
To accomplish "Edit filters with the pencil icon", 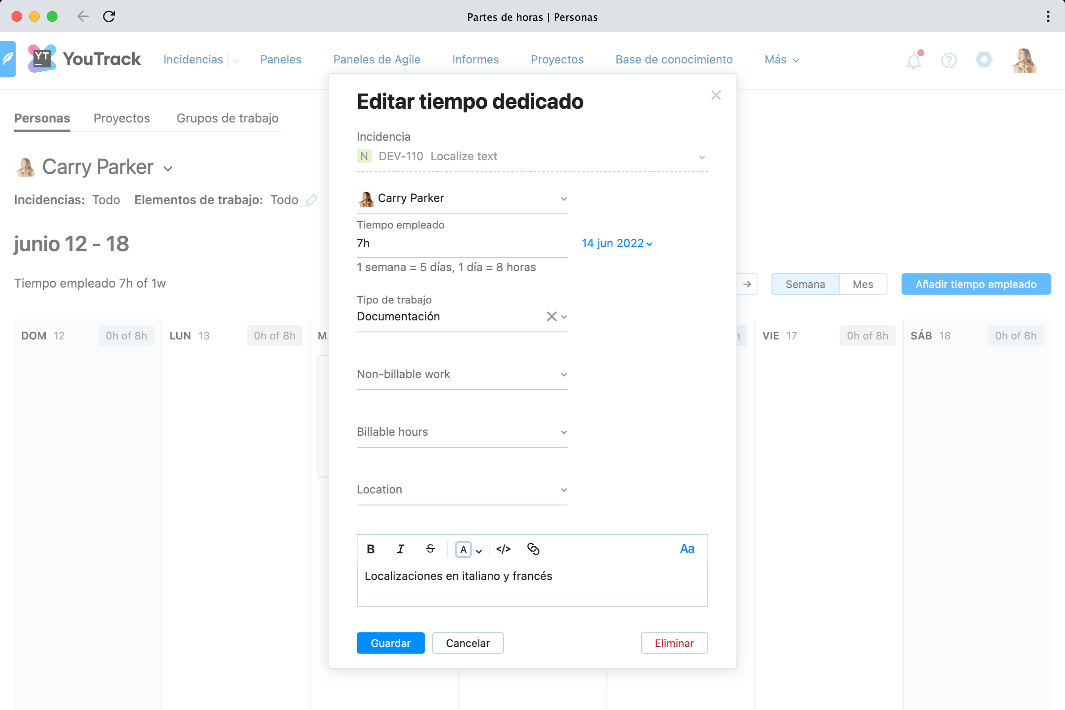I will point(312,200).
